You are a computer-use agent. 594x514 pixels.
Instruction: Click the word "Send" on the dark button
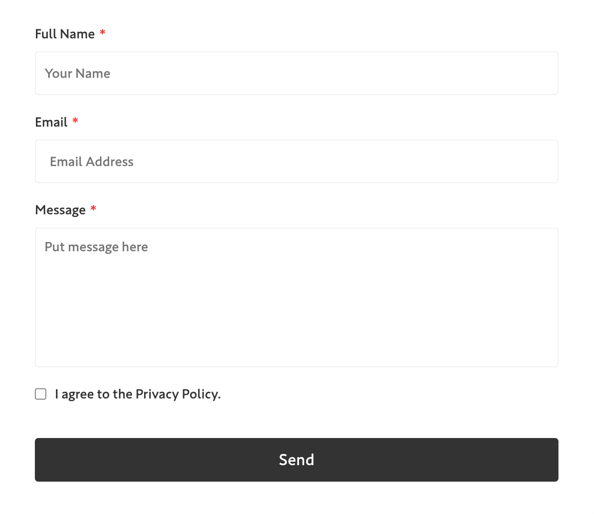point(296,460)
